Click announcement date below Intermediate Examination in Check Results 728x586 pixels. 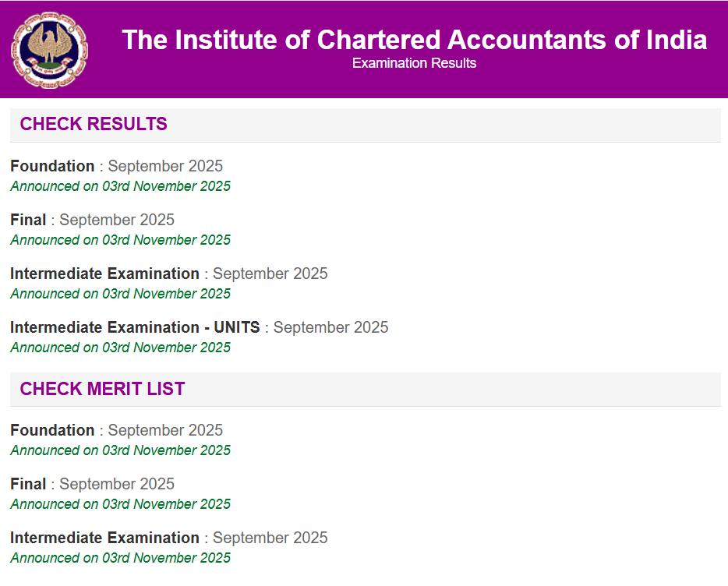(x=120, y=294)
